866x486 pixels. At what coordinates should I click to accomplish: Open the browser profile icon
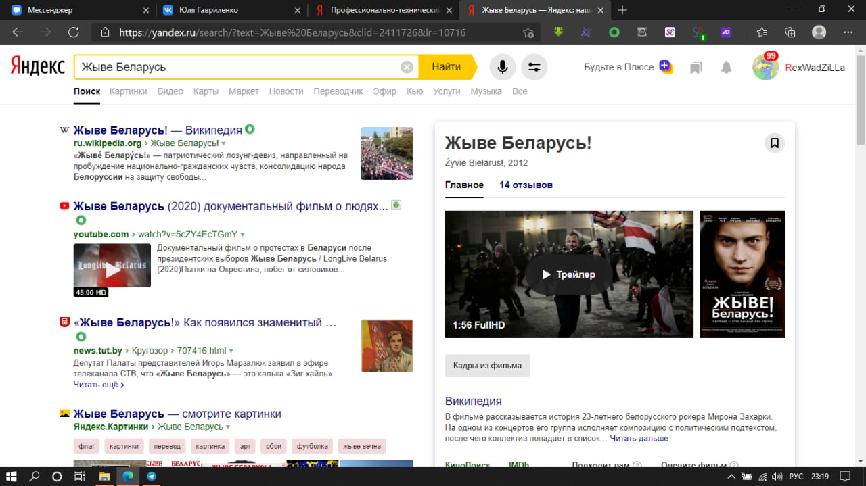pyautogui.click(x=819, y=32)
